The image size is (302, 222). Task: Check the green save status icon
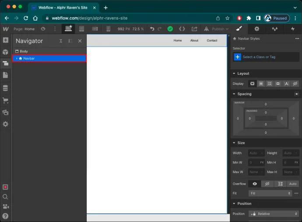pyautogui.click(x=170, y=29)
